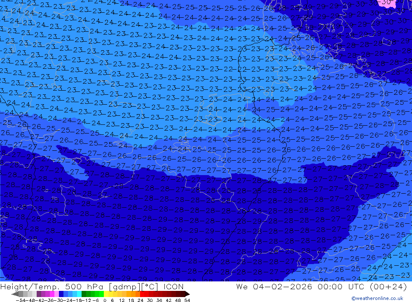Click the dark right arrow end of the legend
Screen dimensions: 412x302
187,294
